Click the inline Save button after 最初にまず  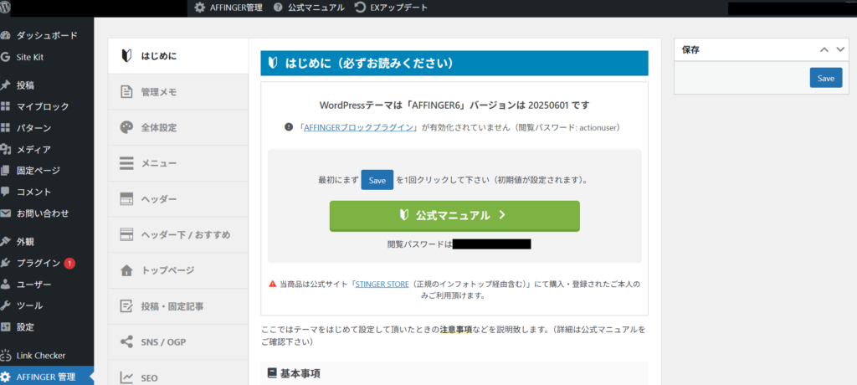pyautogui.click(x=377, y=180)
